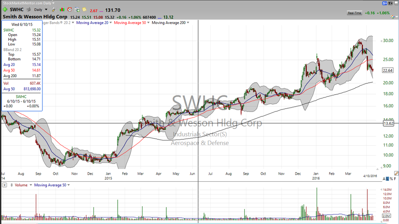Select the A arithmetic scale option
Image resolution: width=399 pixels, height=224 pixels.
click(384, 179)
